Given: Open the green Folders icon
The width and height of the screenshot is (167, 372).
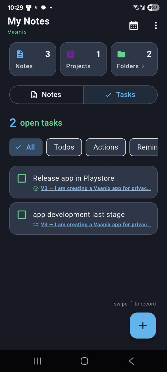Looking at the screenshot, I should coord(121,54).
